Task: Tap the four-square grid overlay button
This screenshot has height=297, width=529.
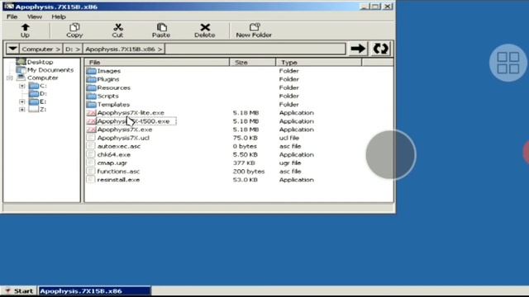Action: click(x=508, y=63)
